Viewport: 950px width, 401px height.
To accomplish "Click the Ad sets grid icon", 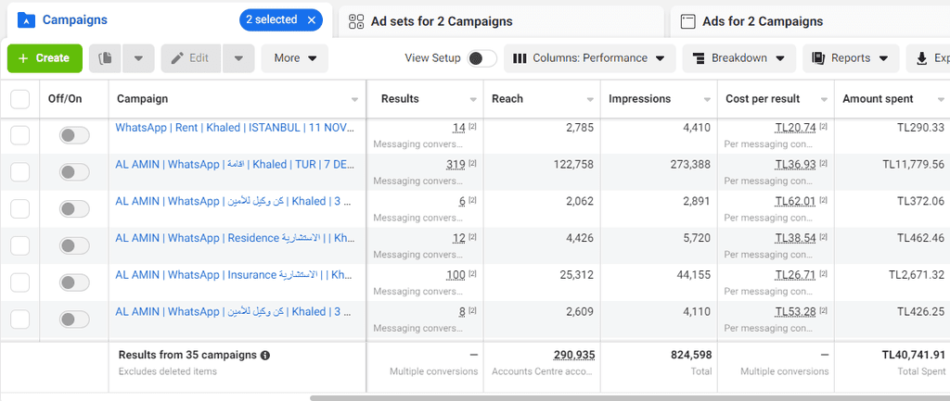I will point(356,22).
